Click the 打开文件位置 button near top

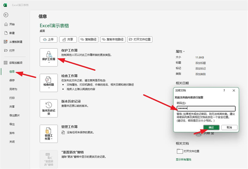coord(140,39)
